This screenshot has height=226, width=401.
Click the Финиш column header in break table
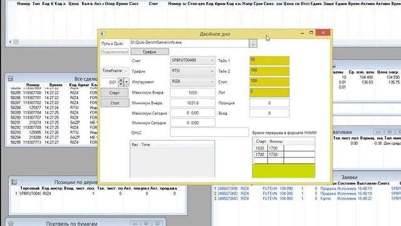coord(276,141)
